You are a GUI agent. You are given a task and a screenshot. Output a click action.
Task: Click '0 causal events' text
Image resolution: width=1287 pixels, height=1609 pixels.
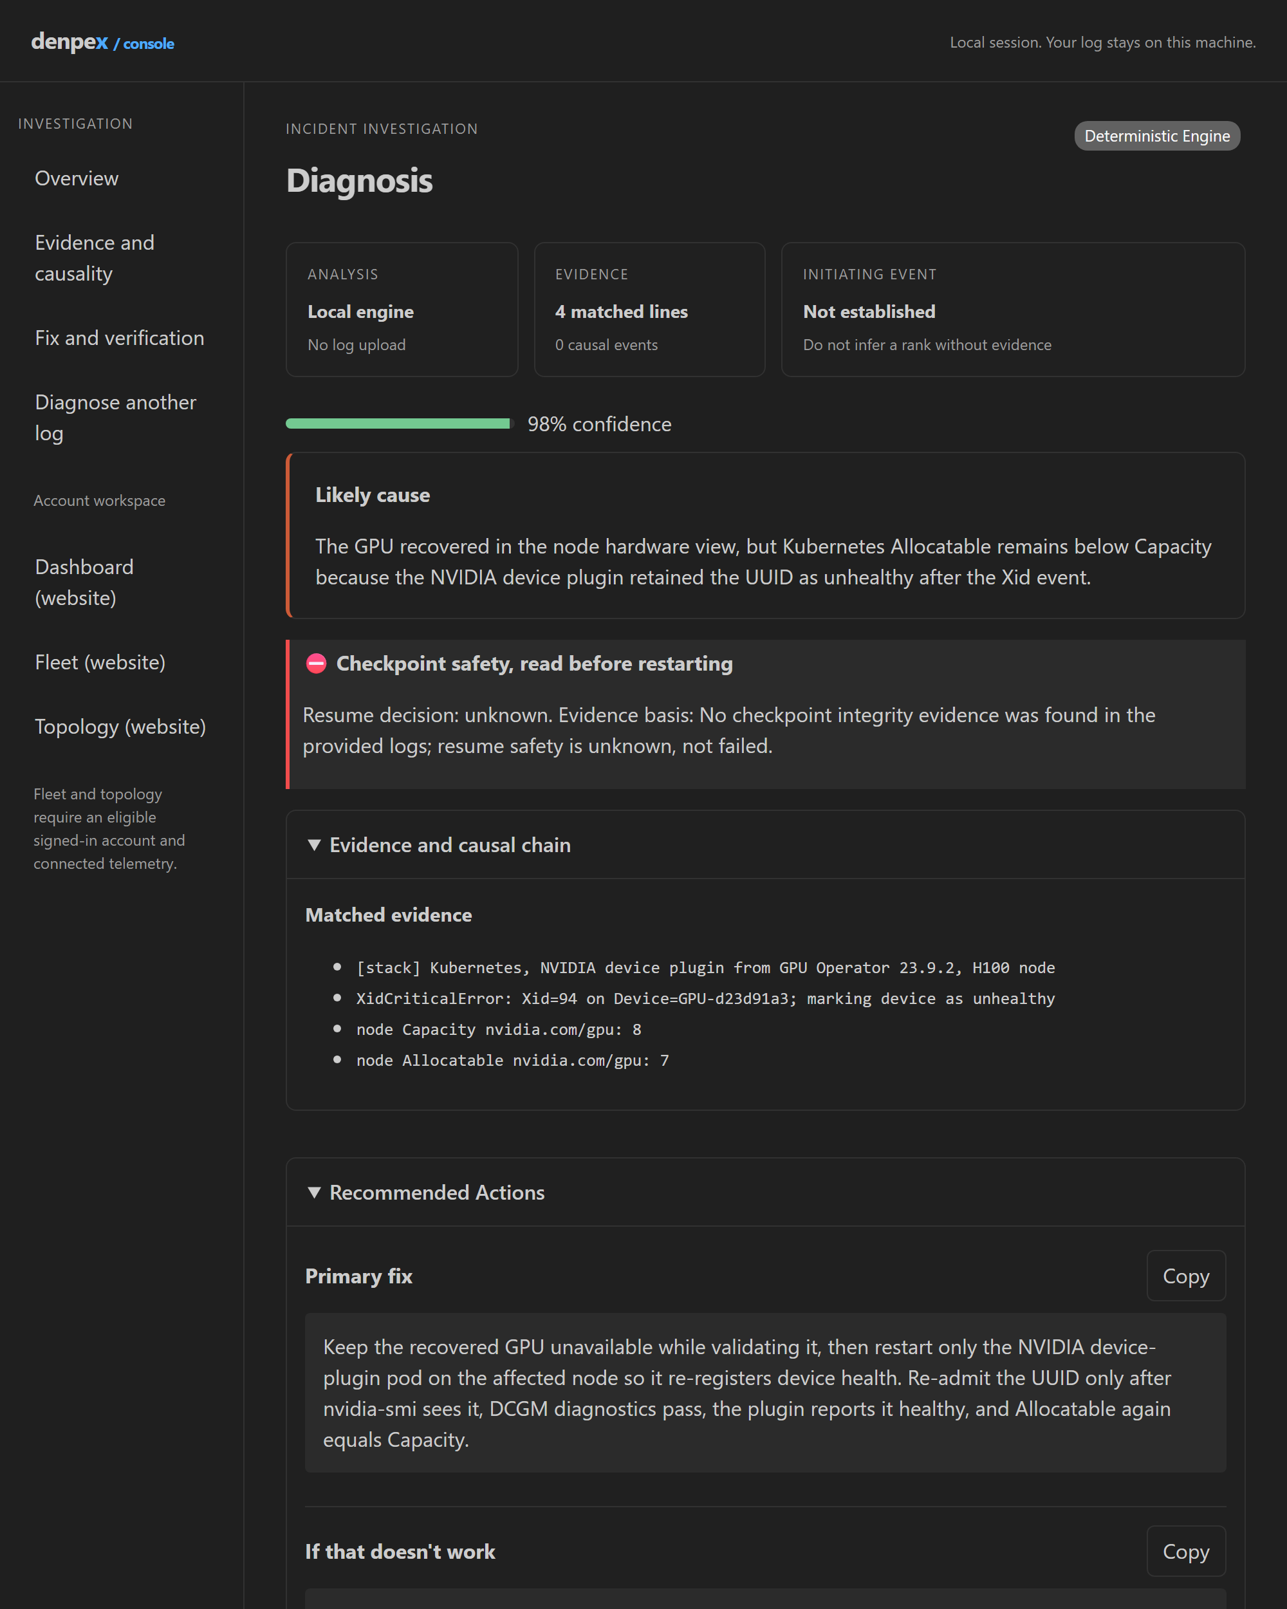click(606, 345)
